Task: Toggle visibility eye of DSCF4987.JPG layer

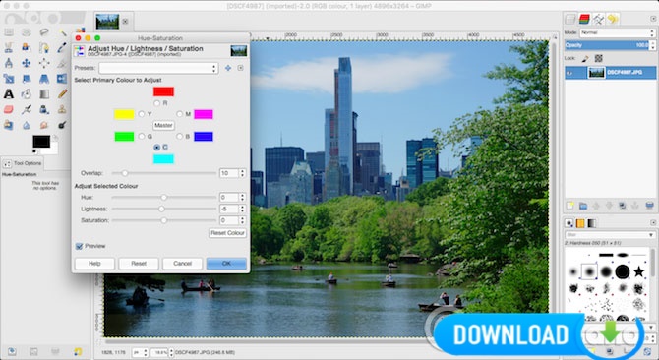Action: (x=569, y=73)
